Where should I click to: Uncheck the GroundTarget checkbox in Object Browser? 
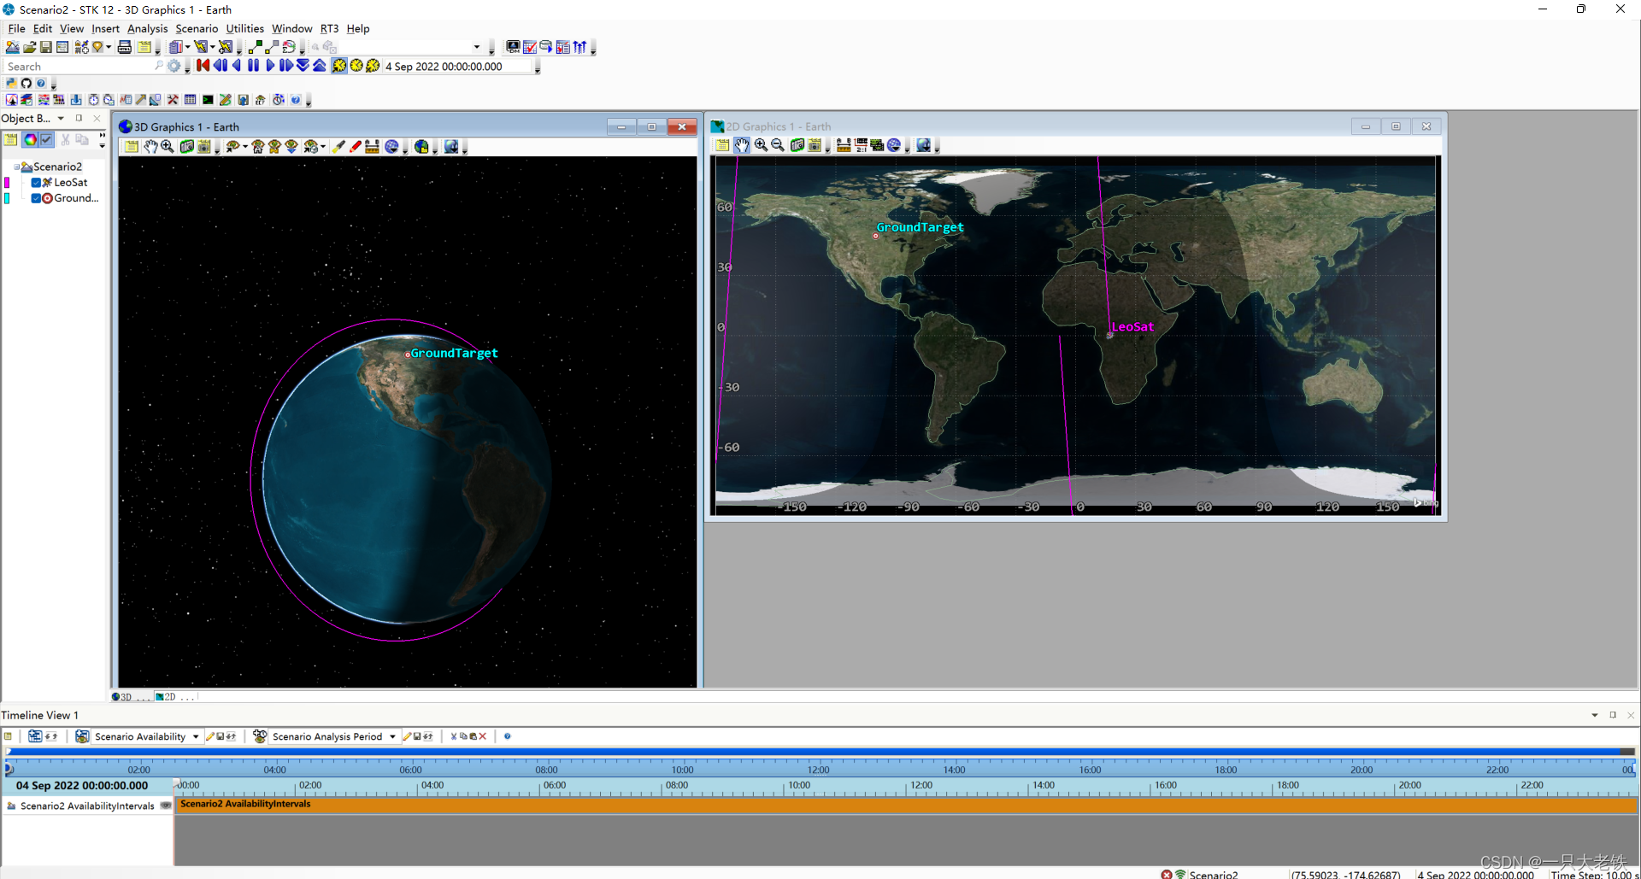pos(36,198)
